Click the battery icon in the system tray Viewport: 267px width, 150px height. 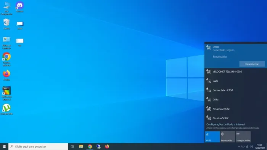243,147
